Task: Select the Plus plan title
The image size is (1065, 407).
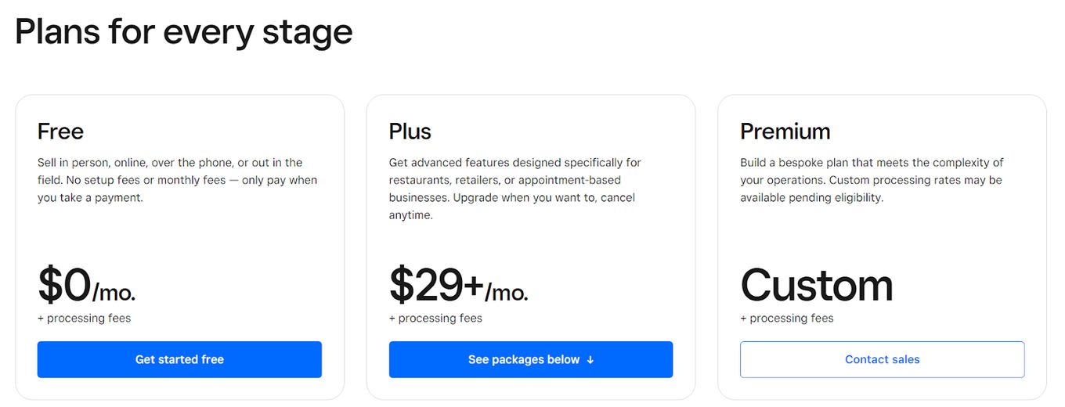Action: [410, 131]
